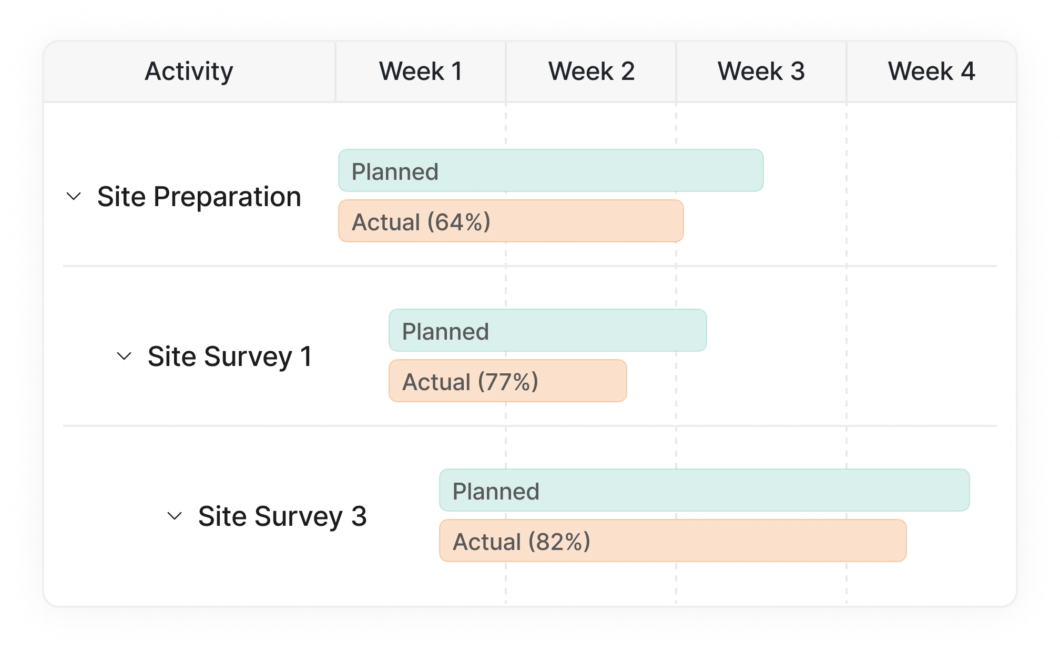
Task: Open the Site Survey 1 activity label
Action: [x=230, y=357]
